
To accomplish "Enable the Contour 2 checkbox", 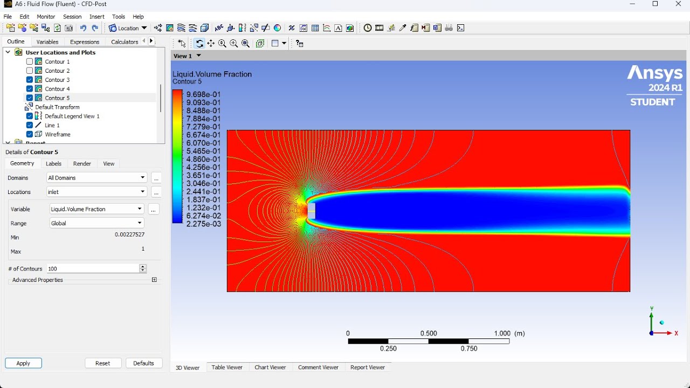I will tap(30, 71).
